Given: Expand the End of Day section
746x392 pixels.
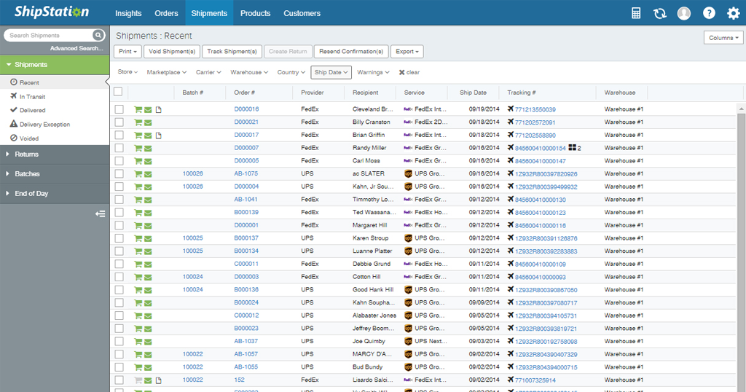Looking at the screenshot, I should click(55, 193).
